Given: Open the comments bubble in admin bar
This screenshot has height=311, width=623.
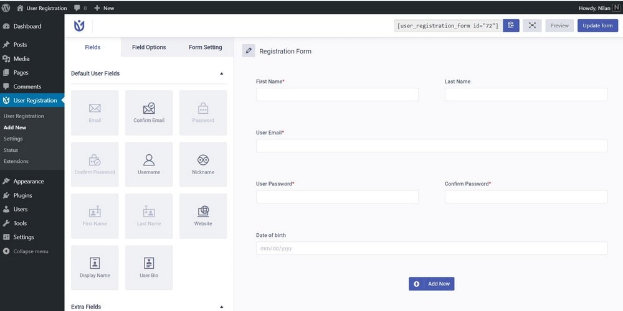Looking at the screenshot, I should pos(80,8).
